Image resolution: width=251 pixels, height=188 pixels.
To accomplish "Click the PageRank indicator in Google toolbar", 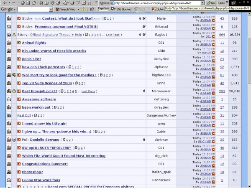I will pos(104,8).
